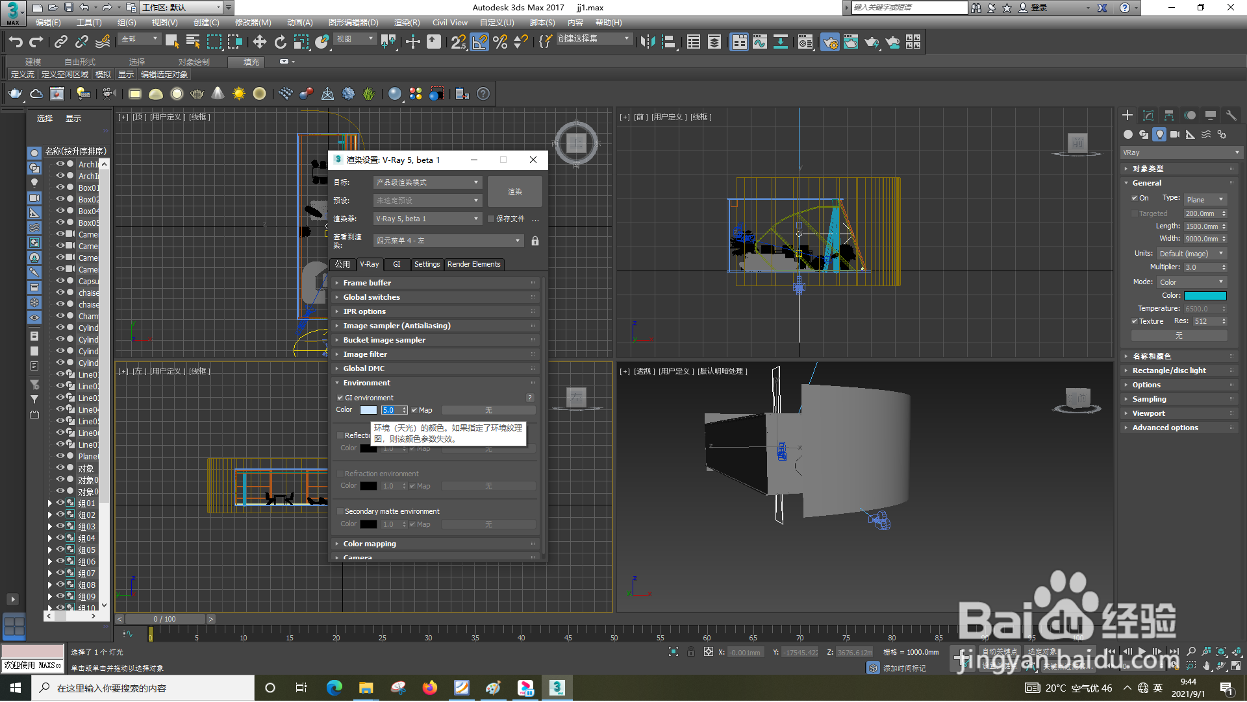Click the 渲染 render button
1247x702 pixels.
coord(515,191)
